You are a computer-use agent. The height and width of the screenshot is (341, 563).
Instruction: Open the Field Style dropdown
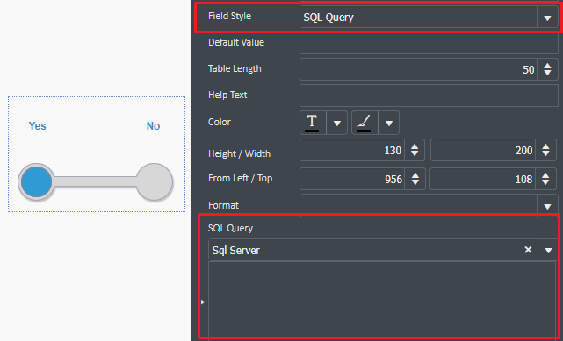[547, 18]
